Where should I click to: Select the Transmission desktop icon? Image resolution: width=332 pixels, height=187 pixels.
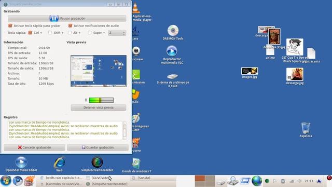pos(136,75)
